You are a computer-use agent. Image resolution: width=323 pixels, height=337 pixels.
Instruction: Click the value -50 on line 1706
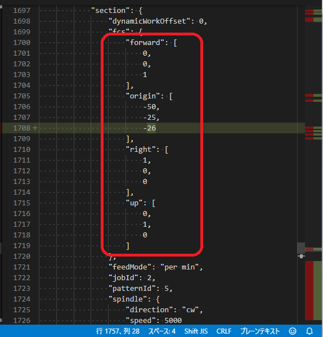click(x=150, y=107)
